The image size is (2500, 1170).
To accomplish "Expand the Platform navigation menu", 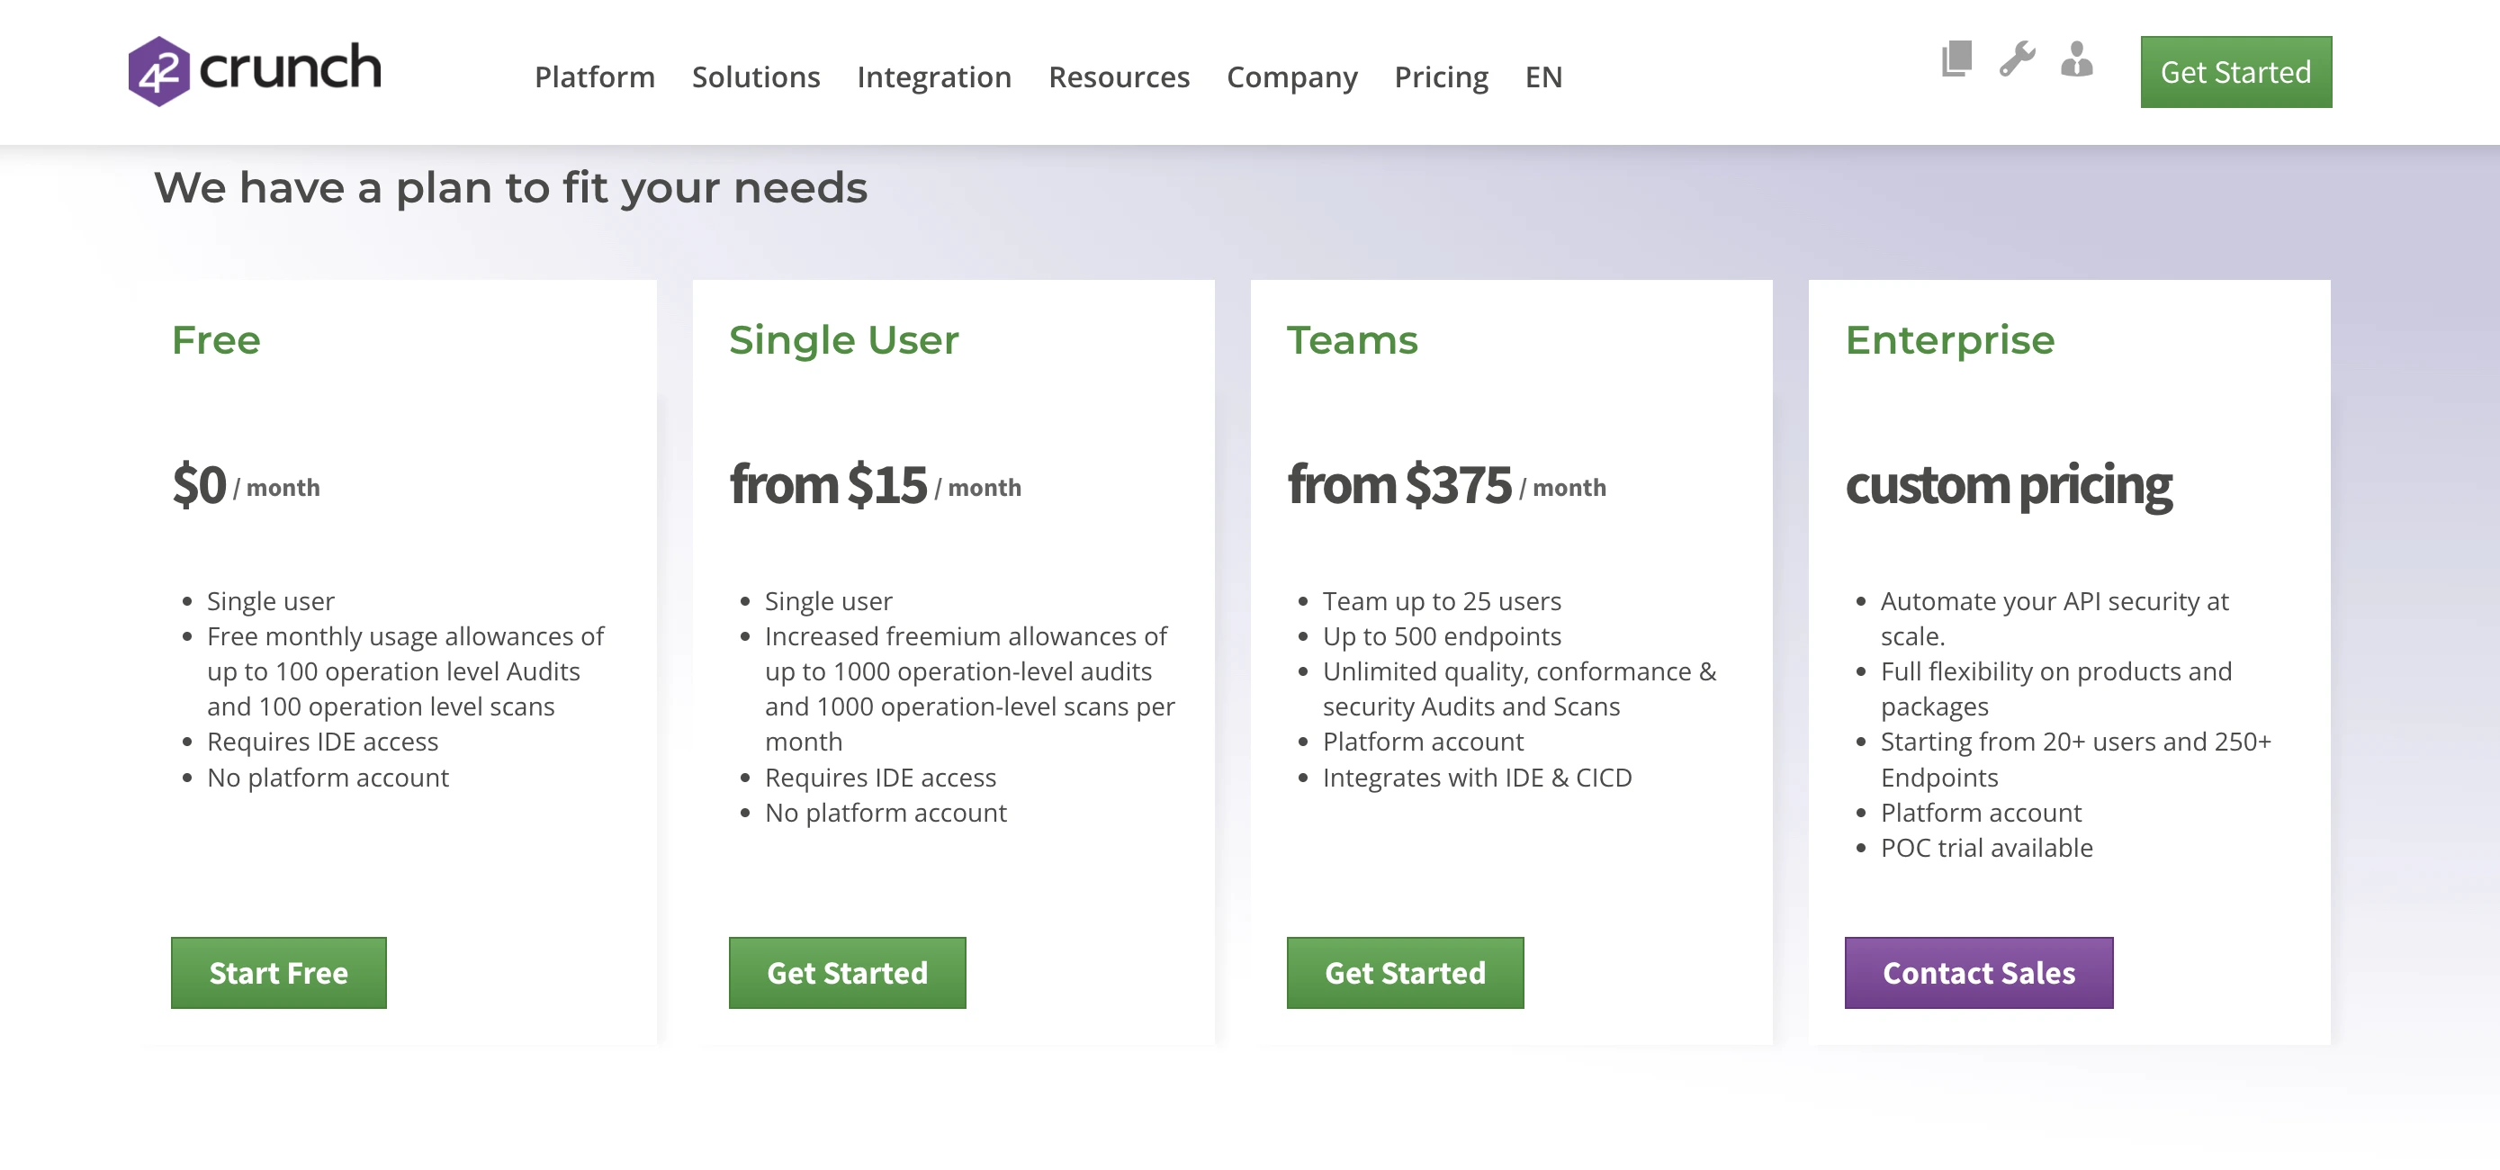I will (595, 76).
